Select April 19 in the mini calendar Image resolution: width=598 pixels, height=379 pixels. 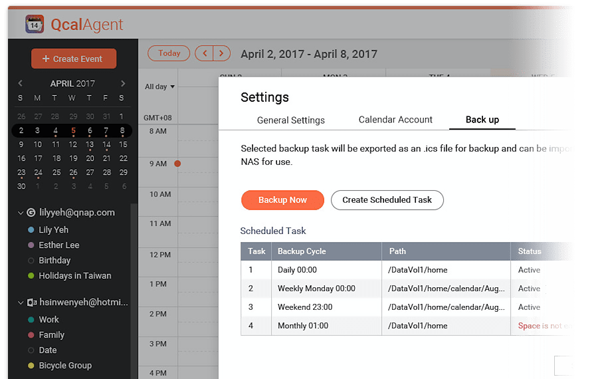pyautogui.click(x=73, y=158)
